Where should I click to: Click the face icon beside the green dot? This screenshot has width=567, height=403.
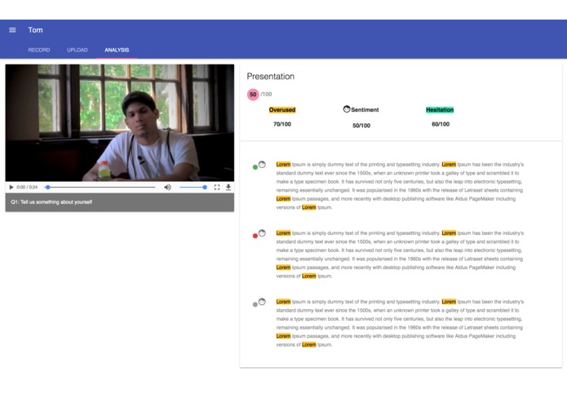pyautogui.click(x=262, y=165)
